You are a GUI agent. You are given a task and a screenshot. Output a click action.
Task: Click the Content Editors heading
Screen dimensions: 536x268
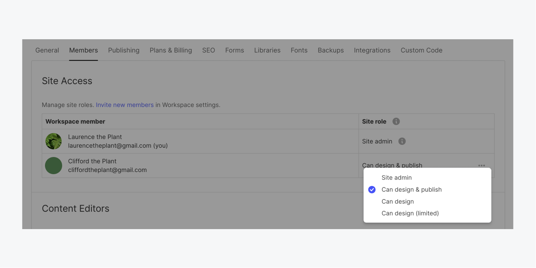(x=76, y=208)
